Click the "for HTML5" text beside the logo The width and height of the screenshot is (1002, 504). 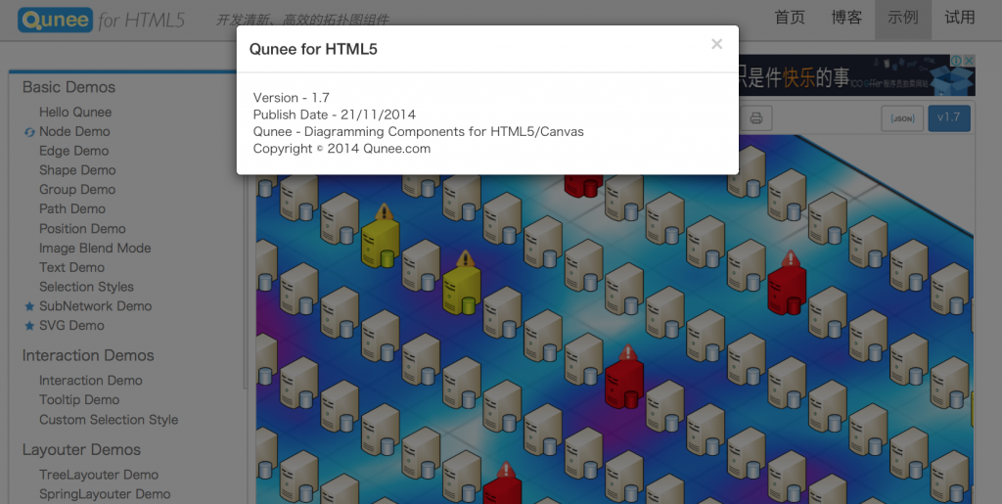coord(141,21)
